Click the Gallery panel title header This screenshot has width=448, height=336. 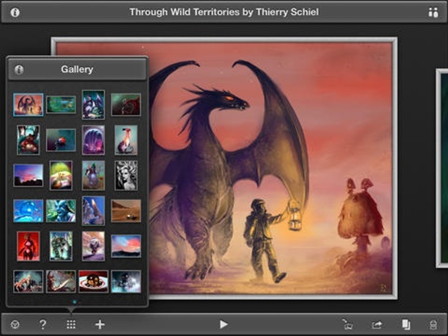[x=77, y=69]
